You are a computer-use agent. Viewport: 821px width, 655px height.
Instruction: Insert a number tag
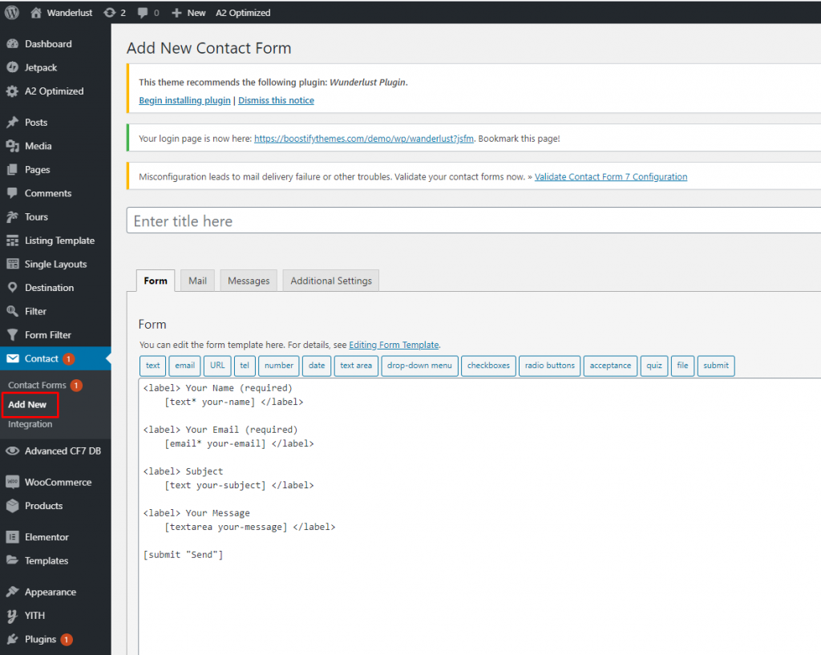click(x=278, y=366)
